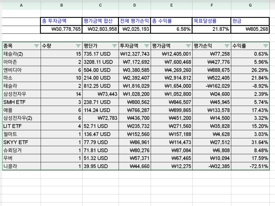
Task: Click the 마소 stock name cell
Action: click(22, 78)
